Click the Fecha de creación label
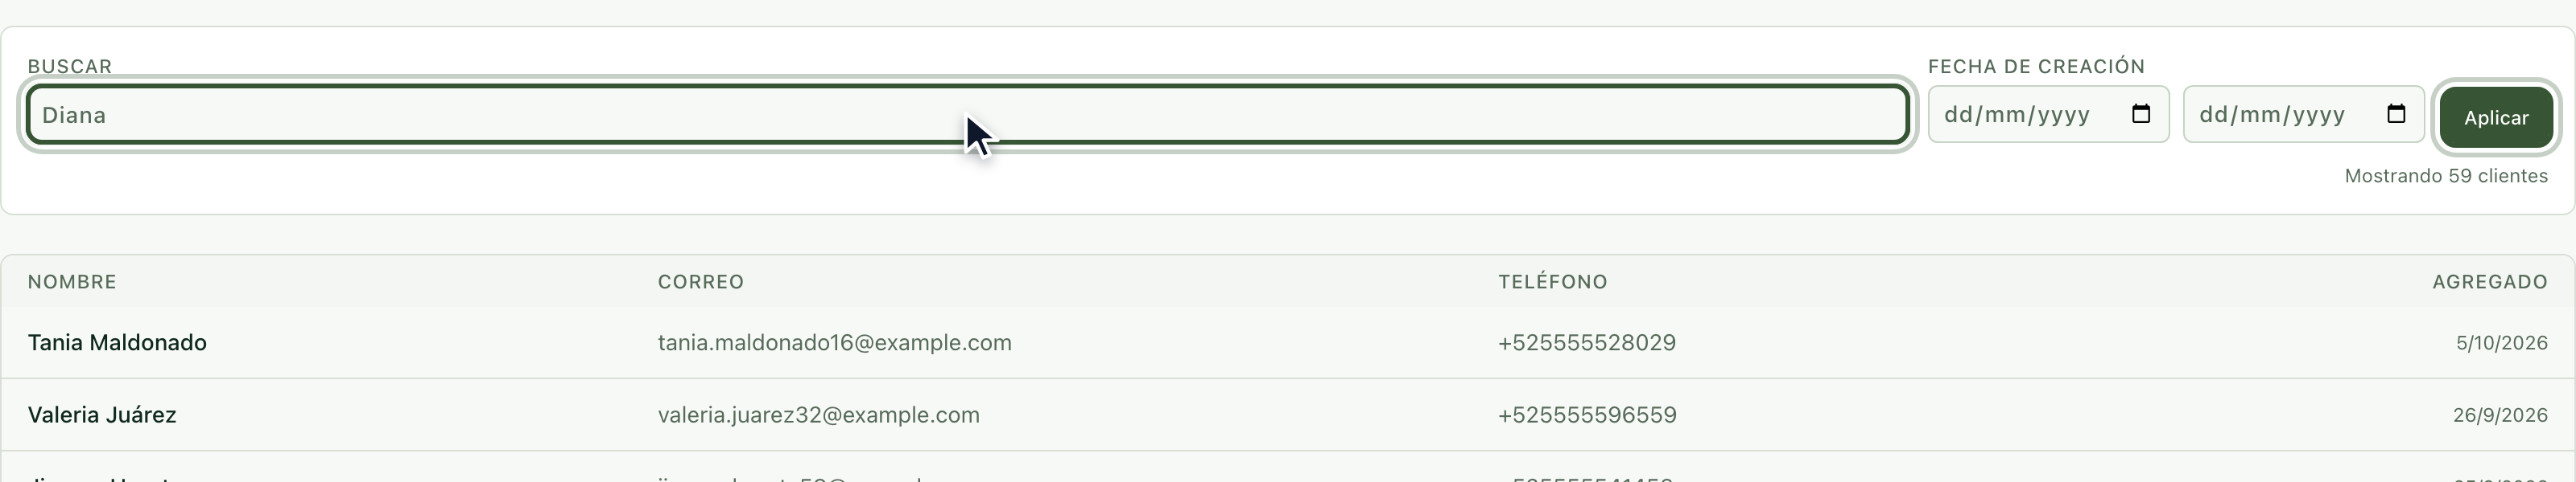 coord(2037,67)
